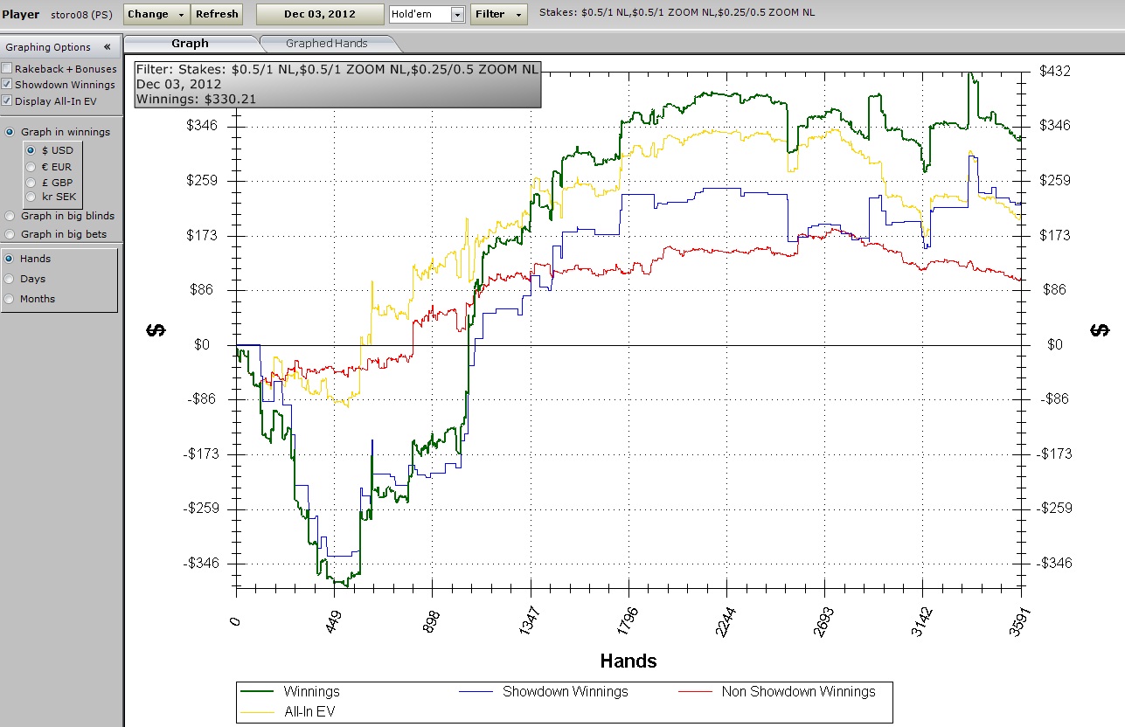The height and width of the screenshot is (727, 1125).
Task: Click the Refresh button
Action: (x=217, y=14)
